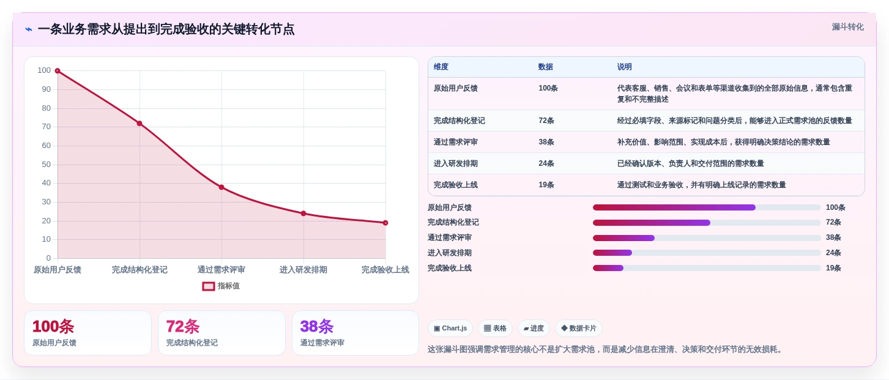Click the 完成结构化登记 x-axis label
The width and height of the screenshot is (889, 380).
[139, 270]
